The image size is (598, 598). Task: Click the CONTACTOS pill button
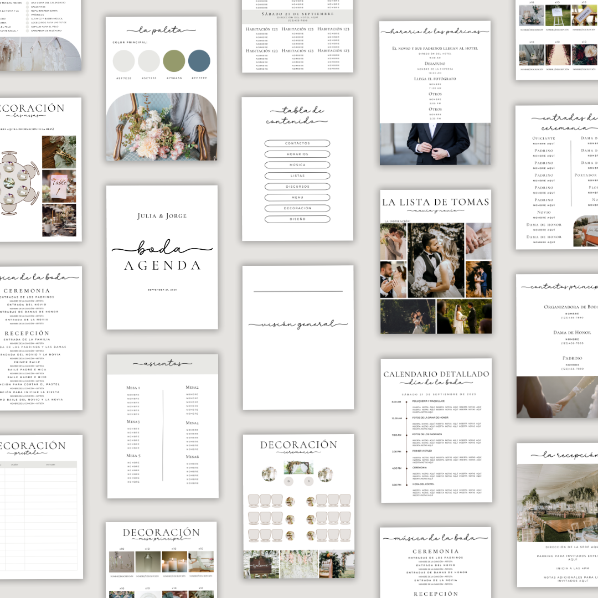pyautogui.click(x=297, y=143)
